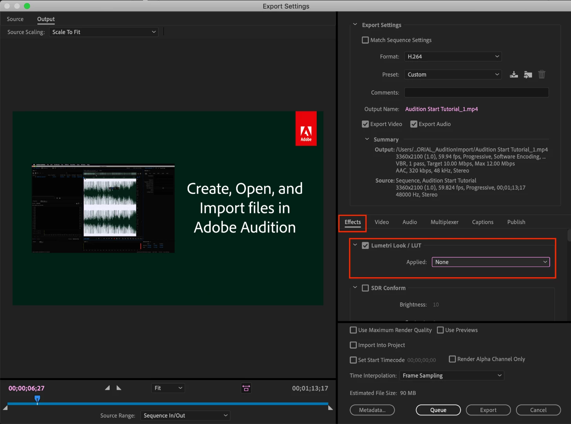Click Estimated File Size 90 MB text

tap(383, 393)
